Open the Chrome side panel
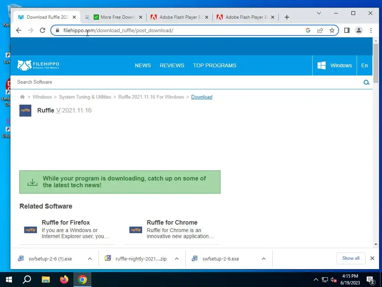The image size is (382, 287). click(x=347, y=30)
